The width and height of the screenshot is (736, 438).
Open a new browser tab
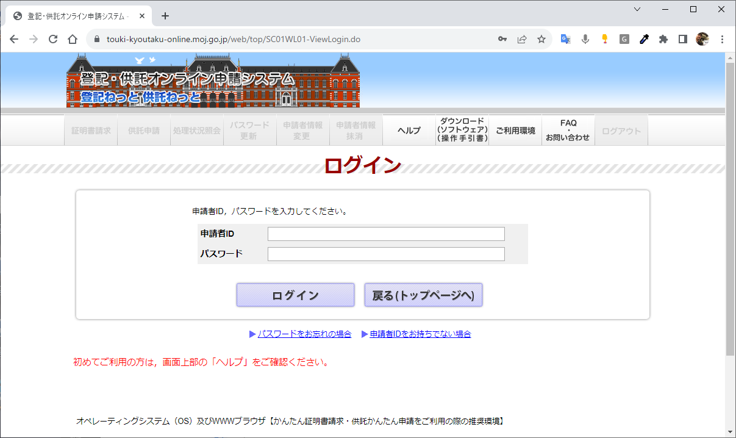tap(165, 16)
